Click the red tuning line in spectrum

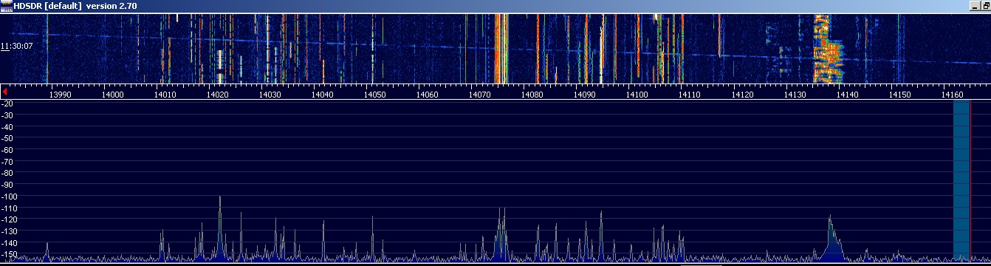pos(971,181)
